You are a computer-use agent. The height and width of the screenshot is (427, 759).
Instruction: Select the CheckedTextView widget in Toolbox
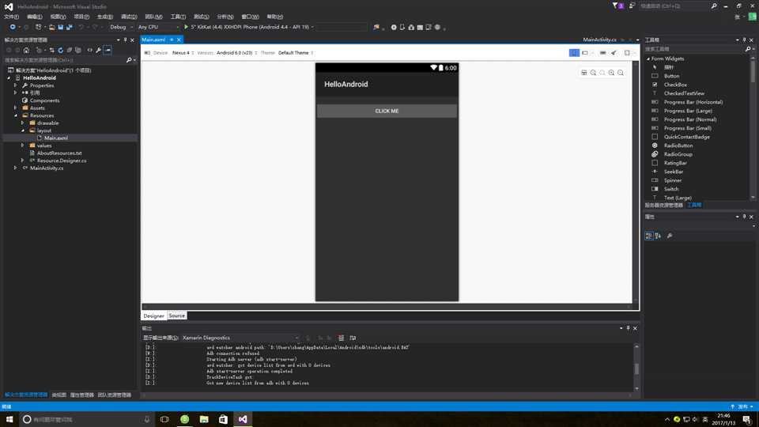[684, 93]
